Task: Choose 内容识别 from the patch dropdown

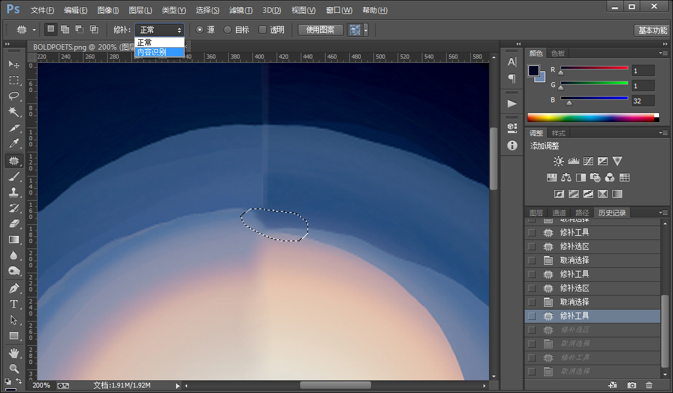Action: [x=159, y=52]
